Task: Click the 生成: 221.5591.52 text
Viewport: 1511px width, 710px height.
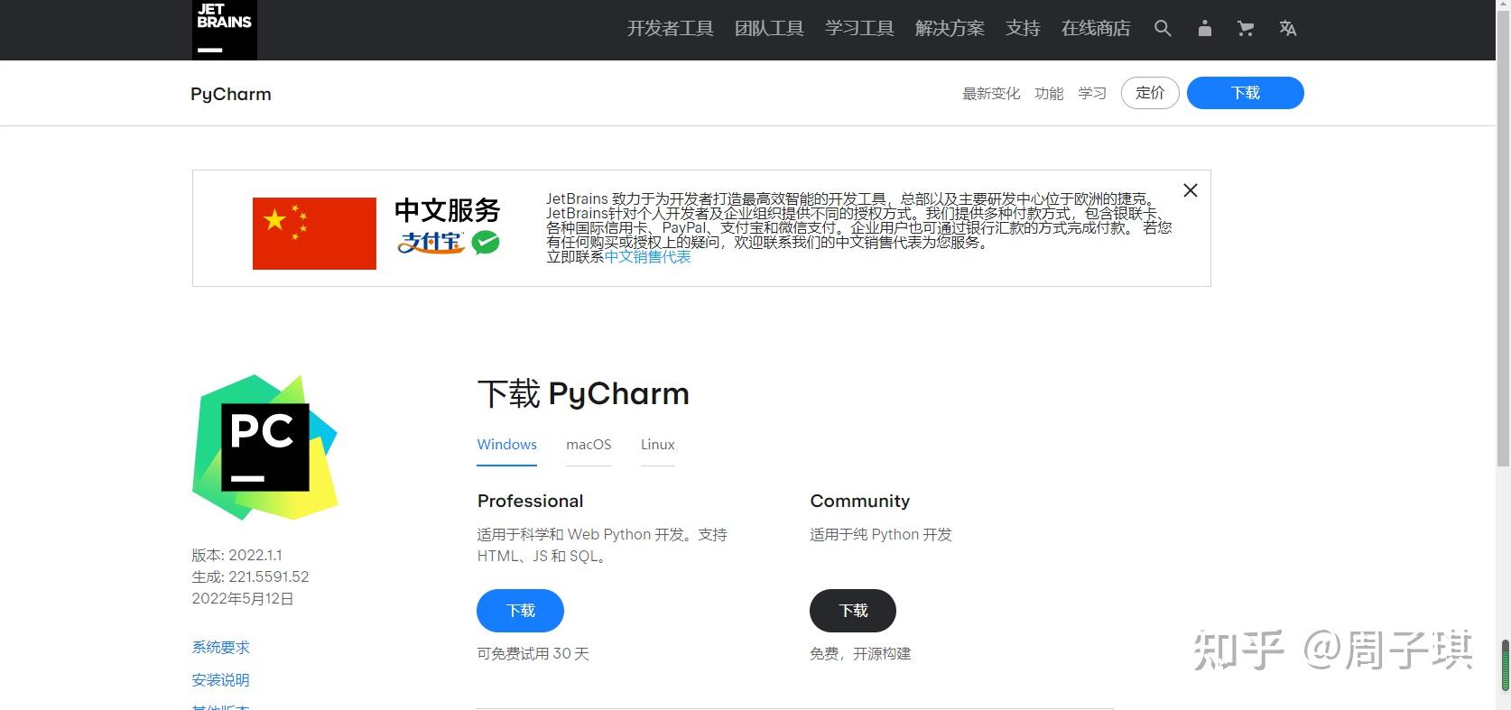Action: pyautogui.click(x=250, y=576)
